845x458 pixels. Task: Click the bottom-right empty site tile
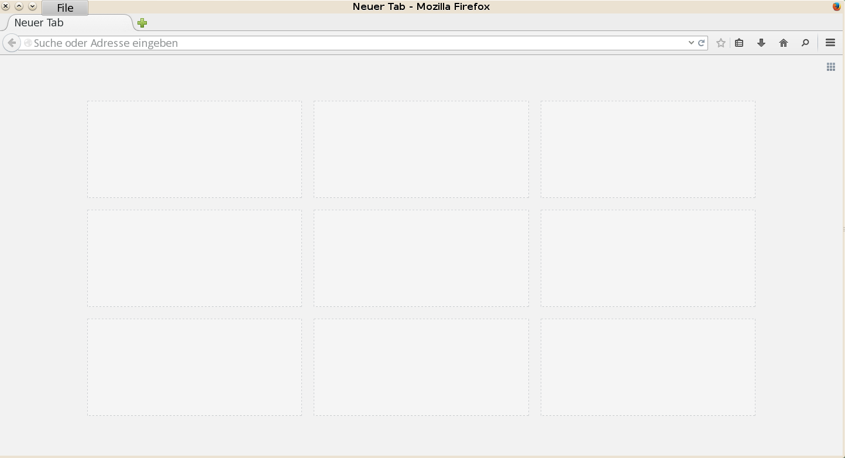(x=648, y=367)
